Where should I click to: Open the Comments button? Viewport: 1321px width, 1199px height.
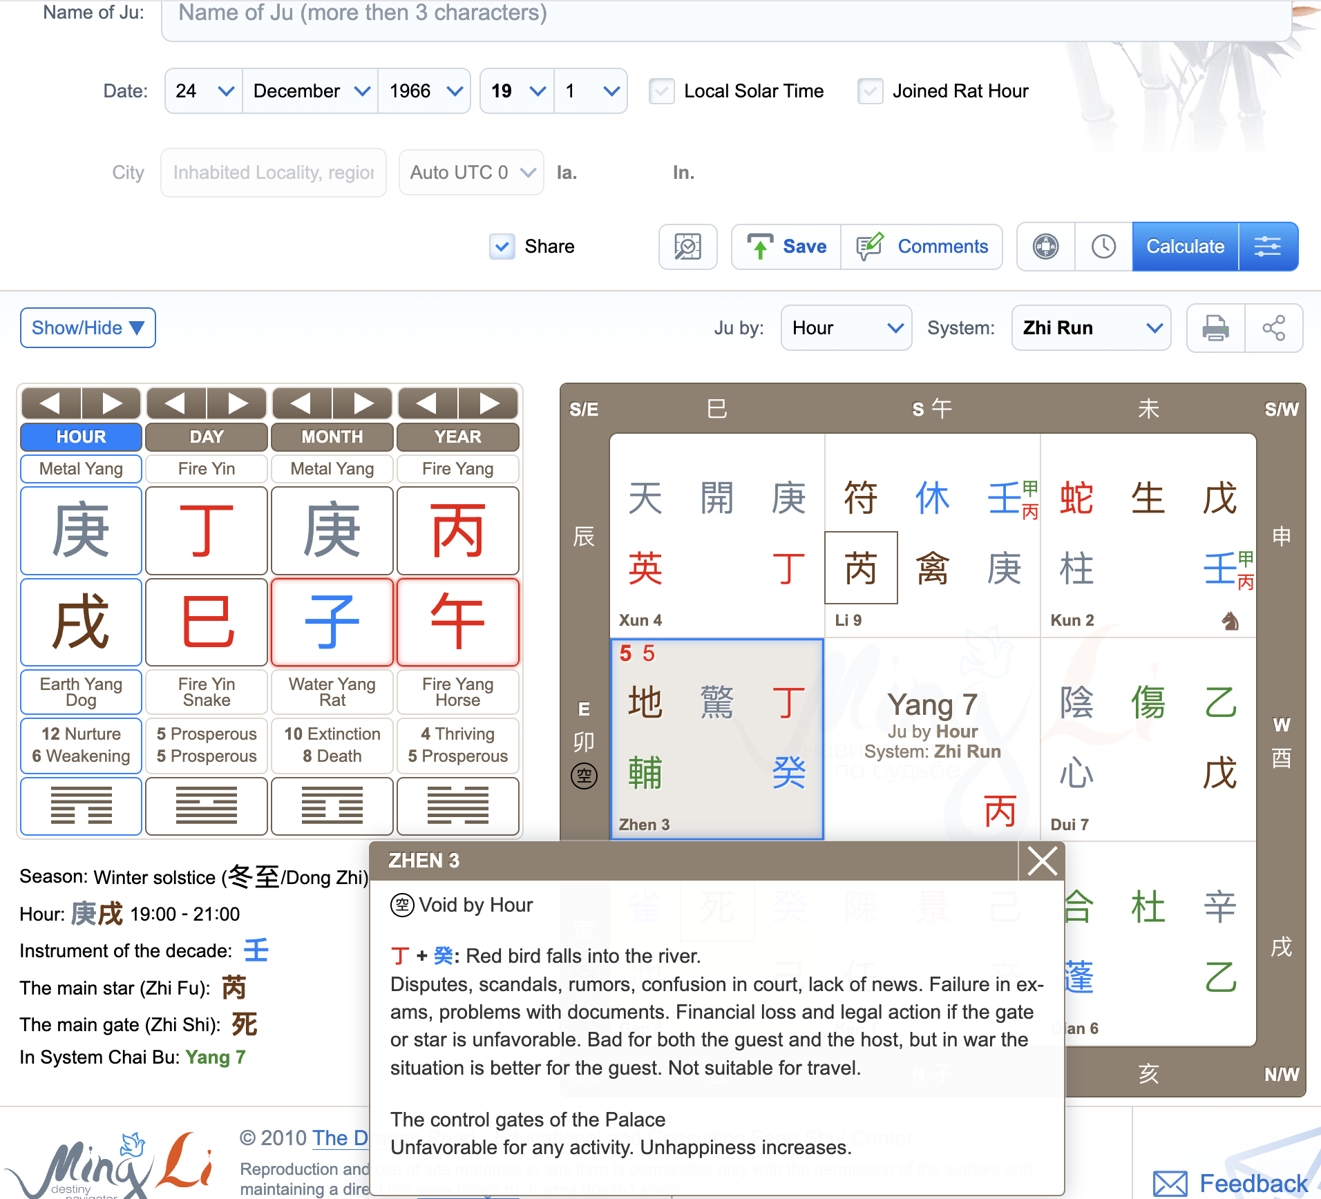click(x=922, y=247)
